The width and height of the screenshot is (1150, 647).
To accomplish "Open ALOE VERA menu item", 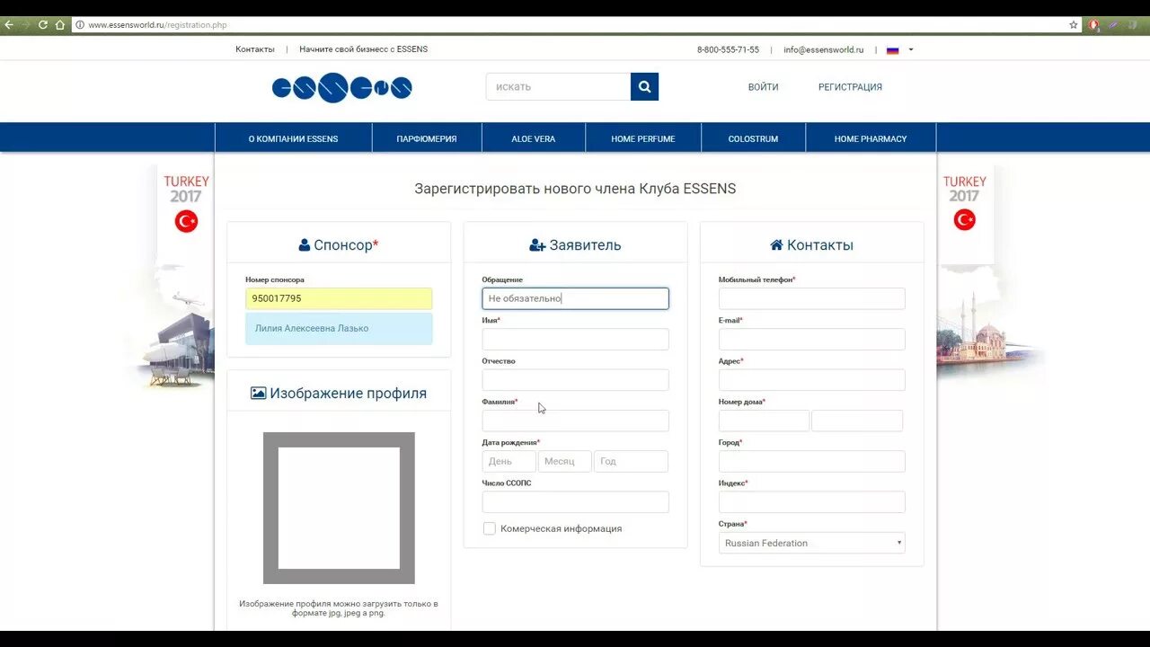I will point(534,138).
